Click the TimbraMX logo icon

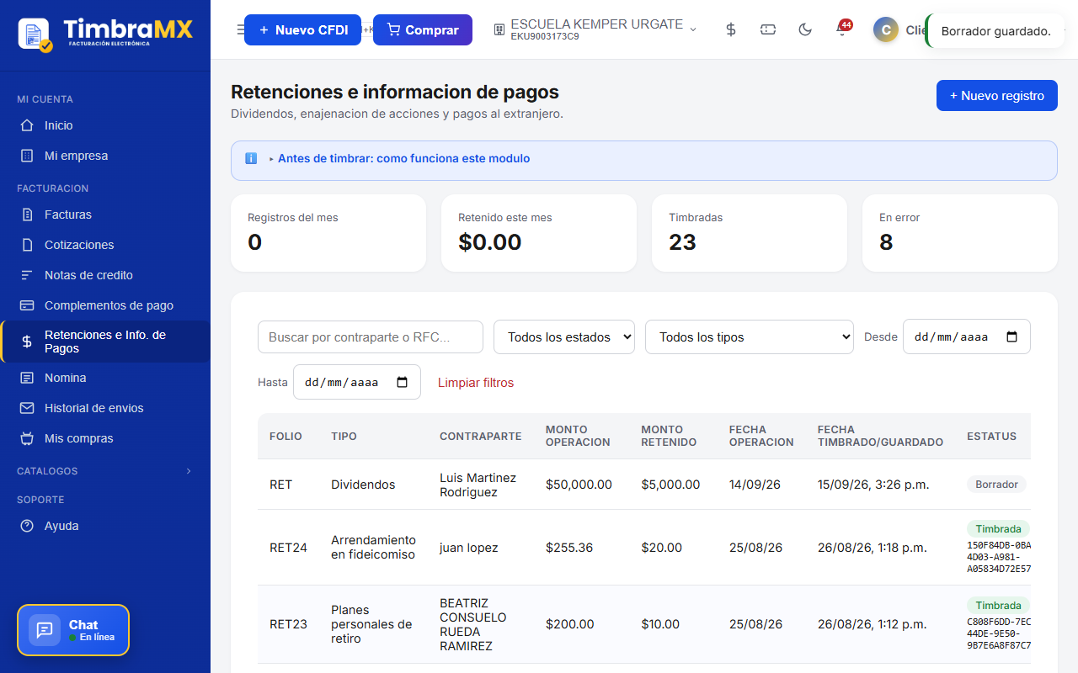point(35,34)
